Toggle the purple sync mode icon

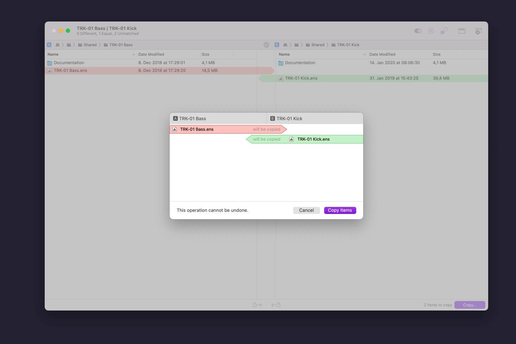click(x=444, y=31)
